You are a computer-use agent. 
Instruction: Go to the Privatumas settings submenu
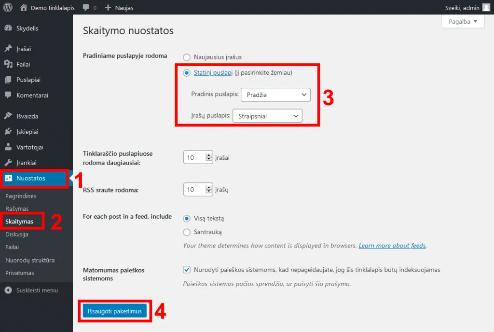tap(19, 273)
